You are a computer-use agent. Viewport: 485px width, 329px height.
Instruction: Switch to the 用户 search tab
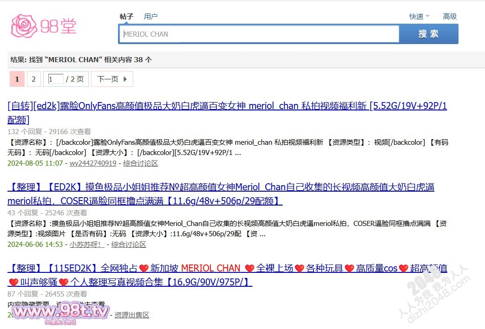click(x=151, y=16)
